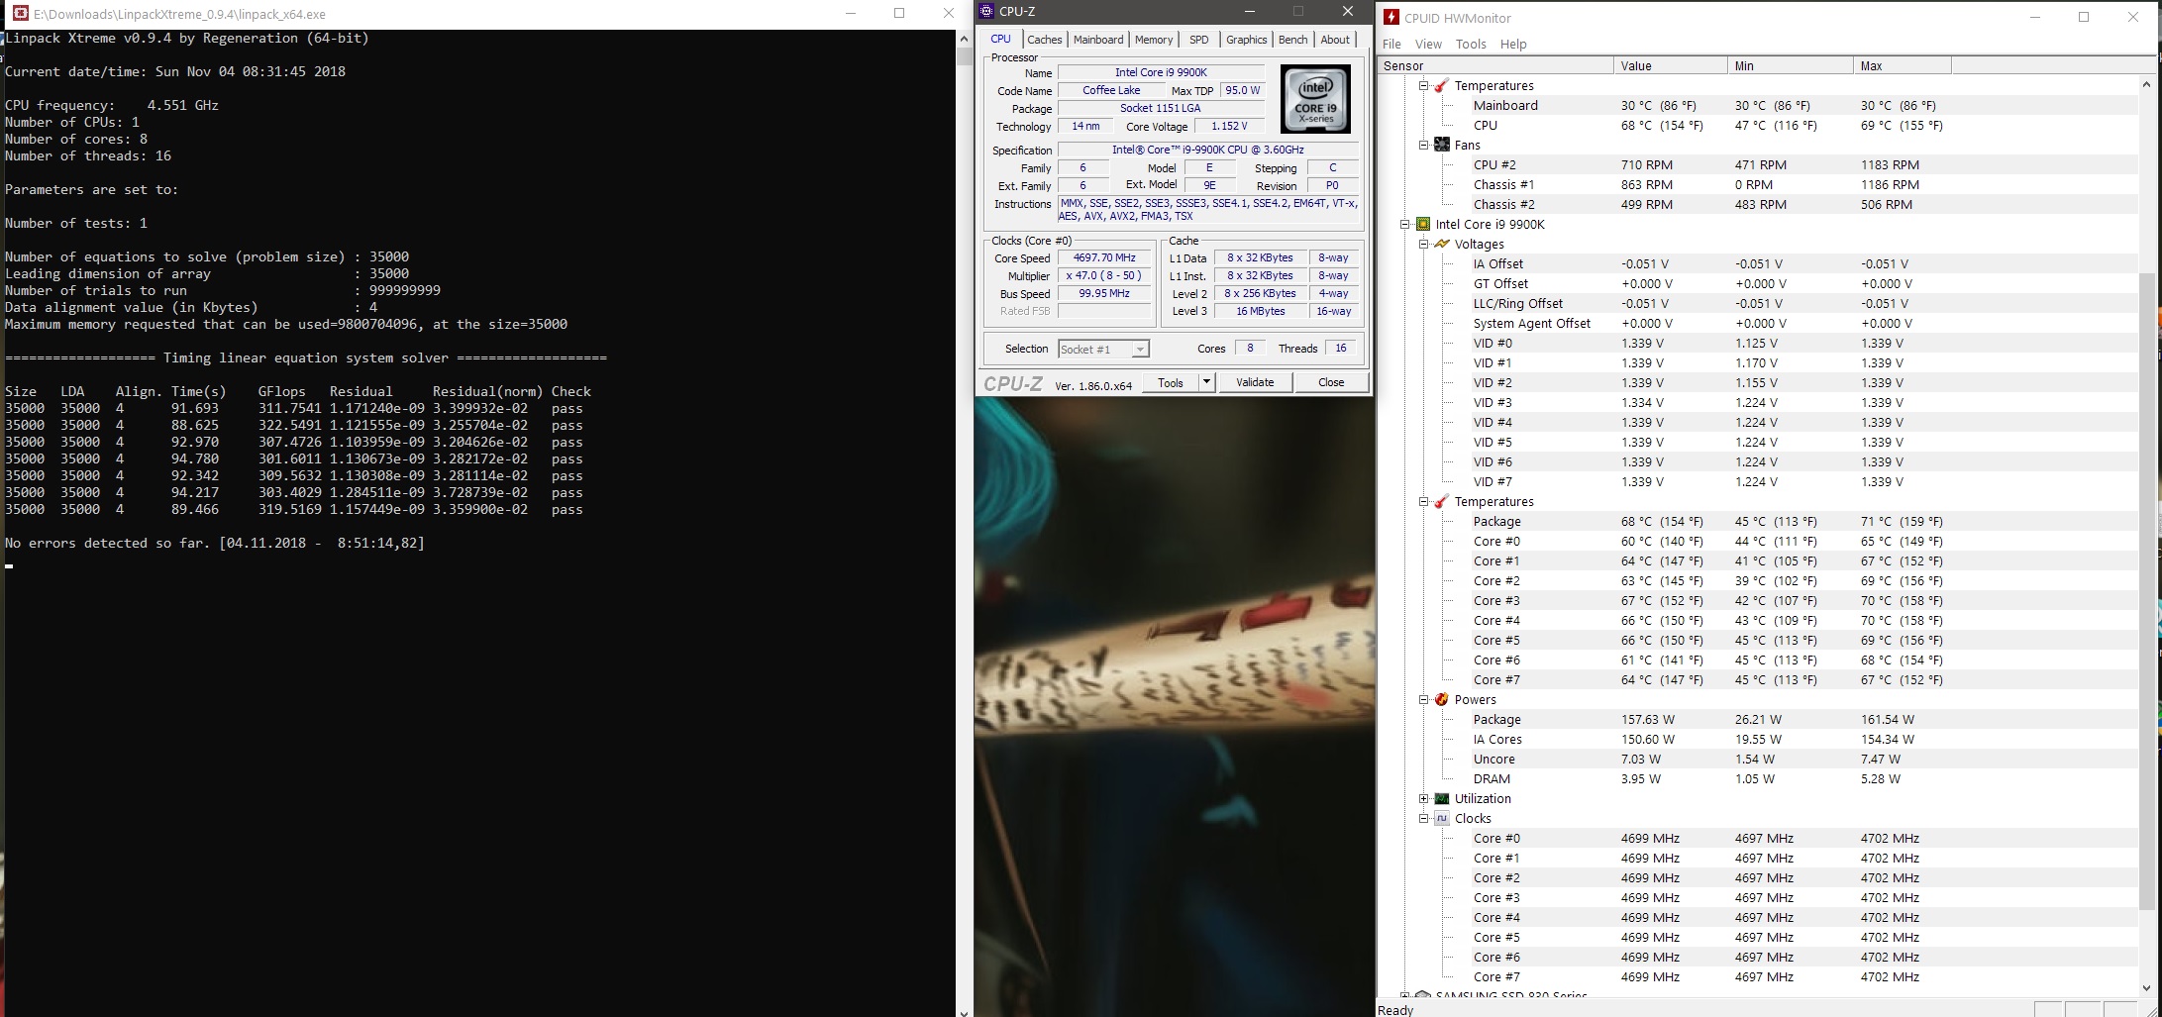
Task: Open the Tools dropdown arrow in CPU-Z
Action: click(x=1206, y=382)
